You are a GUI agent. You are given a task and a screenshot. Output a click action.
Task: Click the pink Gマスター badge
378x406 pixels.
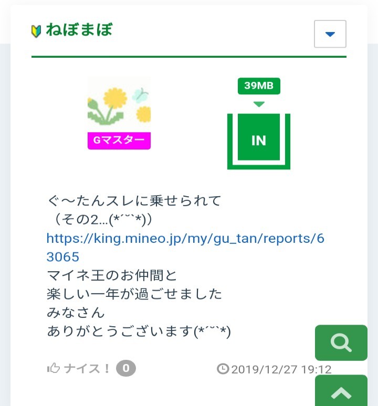119,141
